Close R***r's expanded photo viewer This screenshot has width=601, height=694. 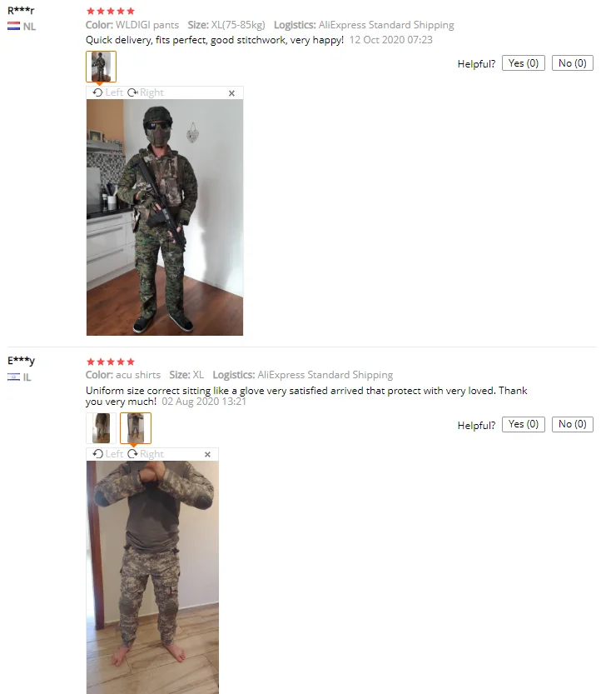tap(231, 93)
